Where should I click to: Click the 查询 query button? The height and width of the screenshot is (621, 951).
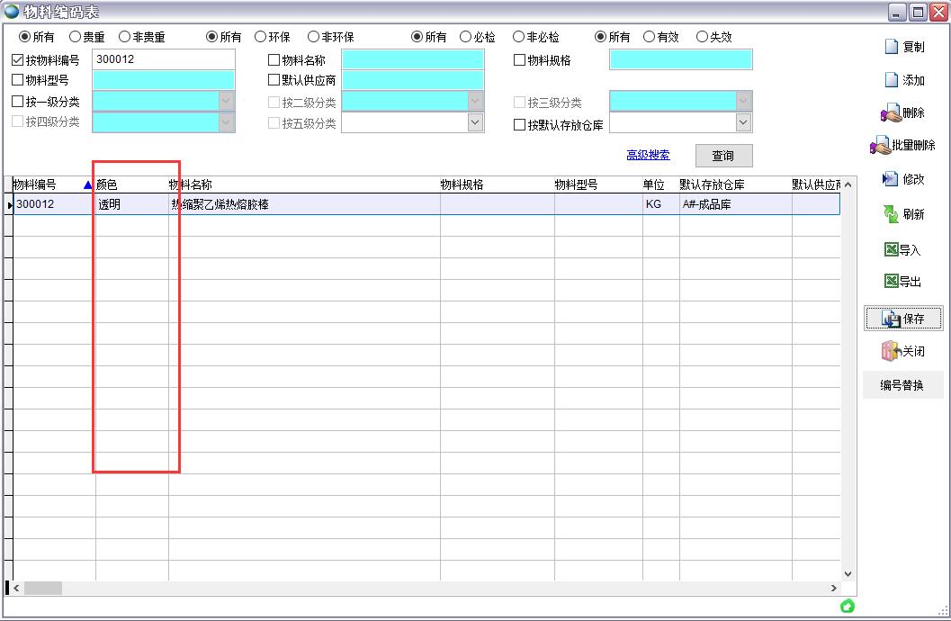(722, 156)
